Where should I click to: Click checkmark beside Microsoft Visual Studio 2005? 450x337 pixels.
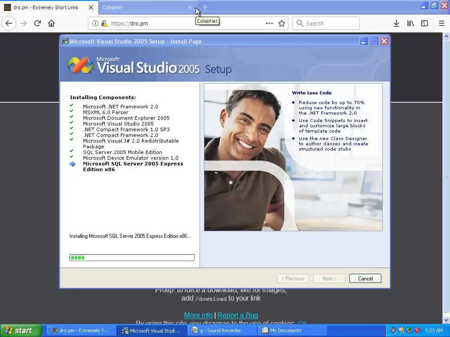[x=72, y=123]
